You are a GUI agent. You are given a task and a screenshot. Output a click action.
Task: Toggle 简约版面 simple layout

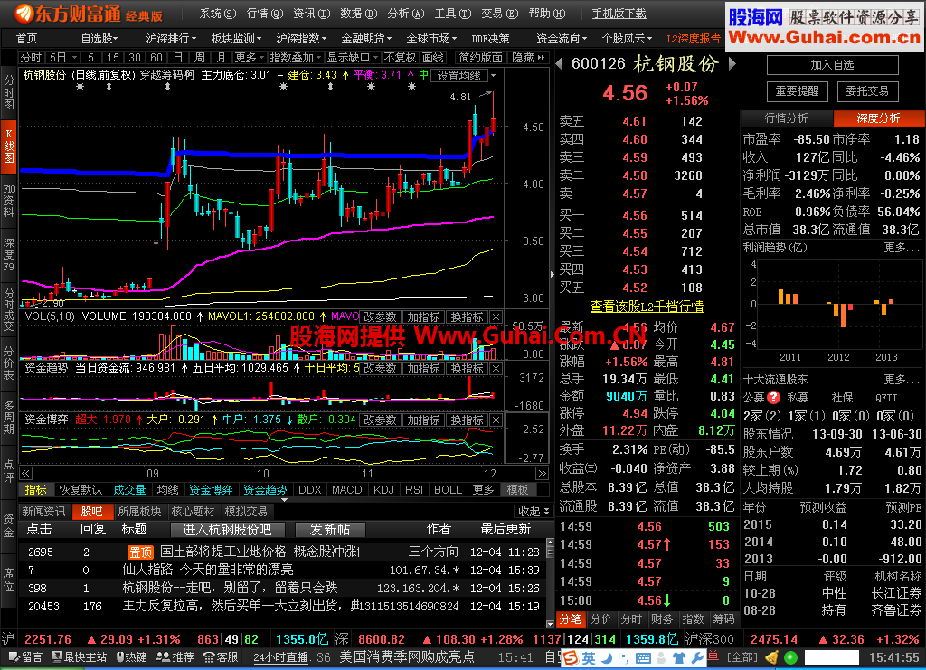pyautogui.click(x=480, y=57)
